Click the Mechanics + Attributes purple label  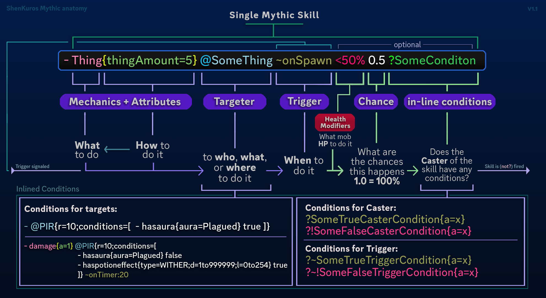point(125,102)
